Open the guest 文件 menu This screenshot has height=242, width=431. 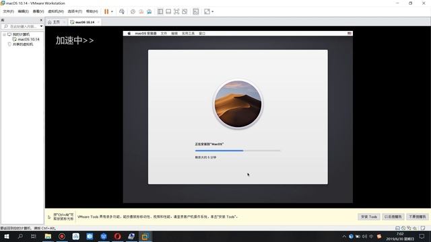tap(164, 33)
